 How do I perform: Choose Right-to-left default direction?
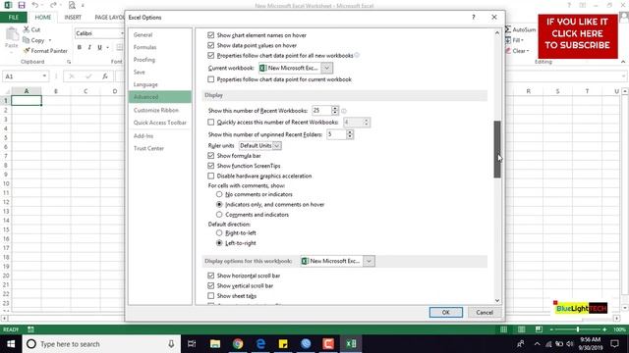pos(219,232)
